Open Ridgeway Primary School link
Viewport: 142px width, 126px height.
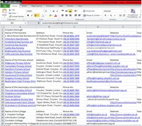[18, 63]
